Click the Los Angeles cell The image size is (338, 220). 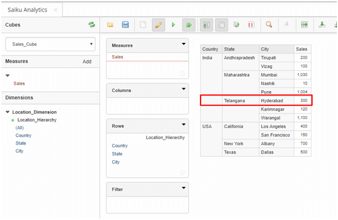pyautogui.click(x=277, y=126)
